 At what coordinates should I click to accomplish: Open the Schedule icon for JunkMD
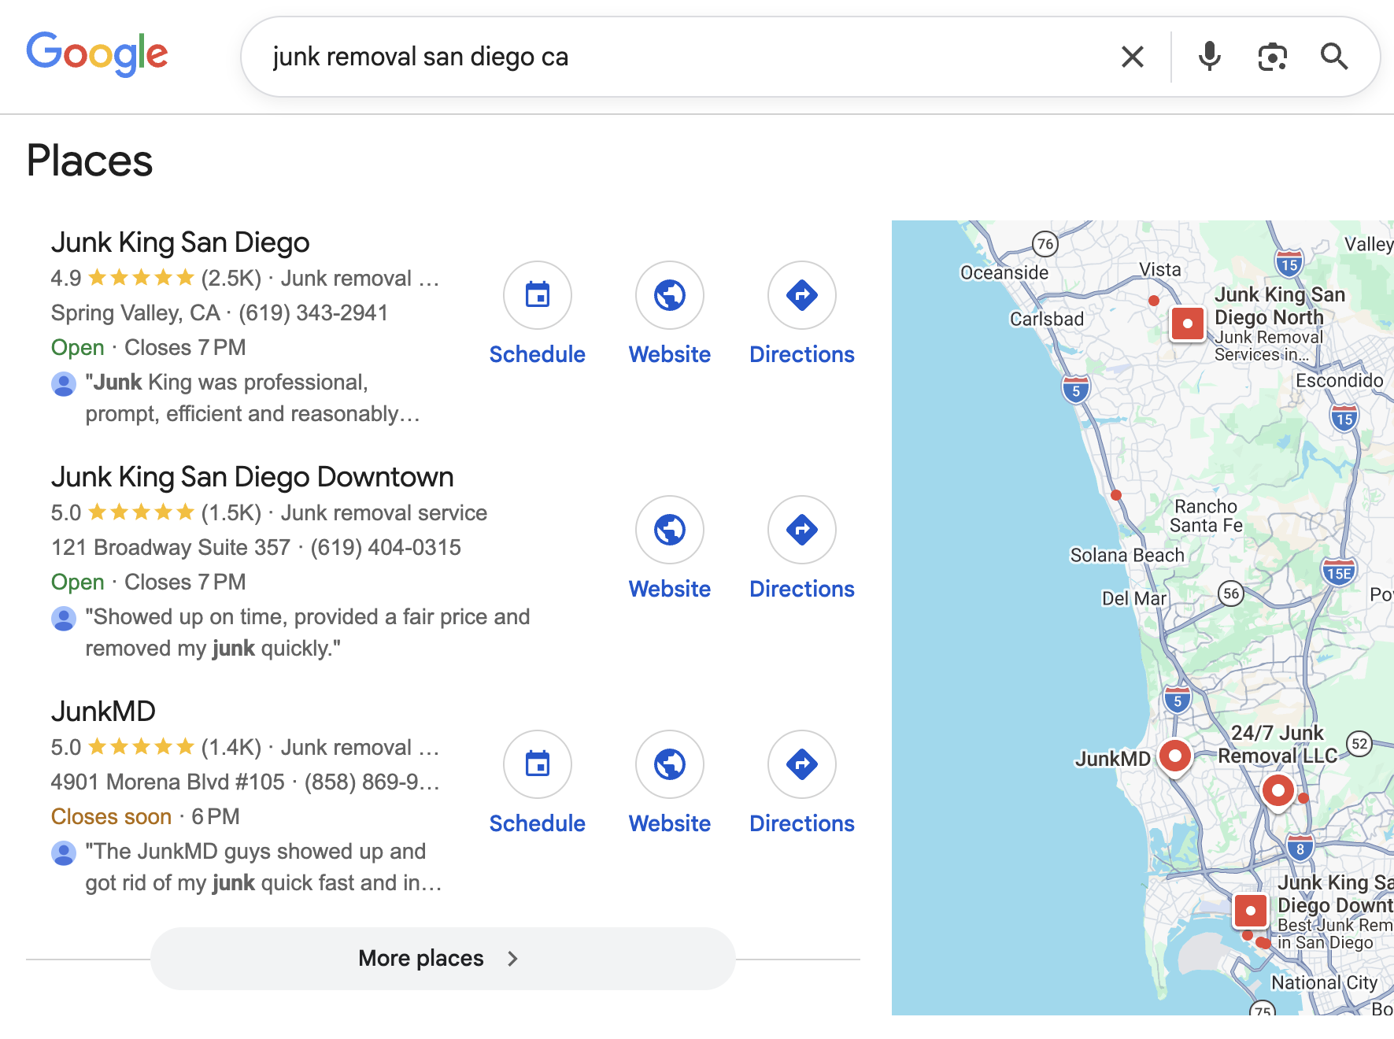pos(537,764)
